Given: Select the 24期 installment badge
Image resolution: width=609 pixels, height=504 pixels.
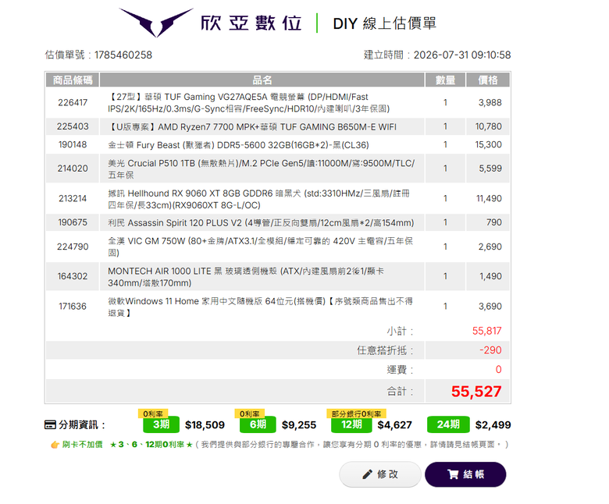Looking at the screenshot, I should pyautogui.click(x=448, y=424).
